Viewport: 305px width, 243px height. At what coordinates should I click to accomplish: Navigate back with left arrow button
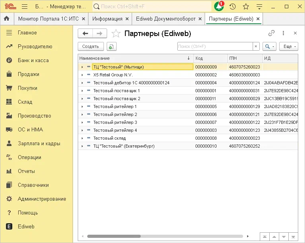pos(85,34)
